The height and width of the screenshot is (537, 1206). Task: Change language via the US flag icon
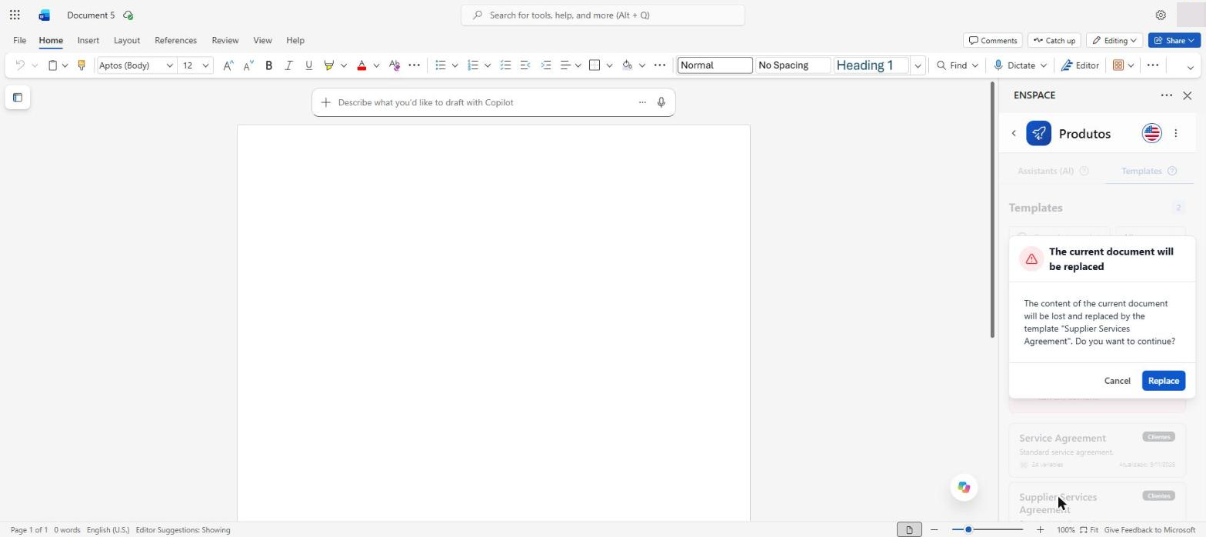pyautogui.click(x=1151, y=133)
